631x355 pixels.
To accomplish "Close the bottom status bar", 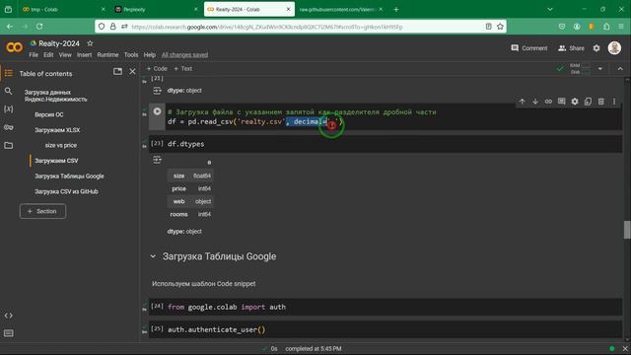I will click(625, 348).
